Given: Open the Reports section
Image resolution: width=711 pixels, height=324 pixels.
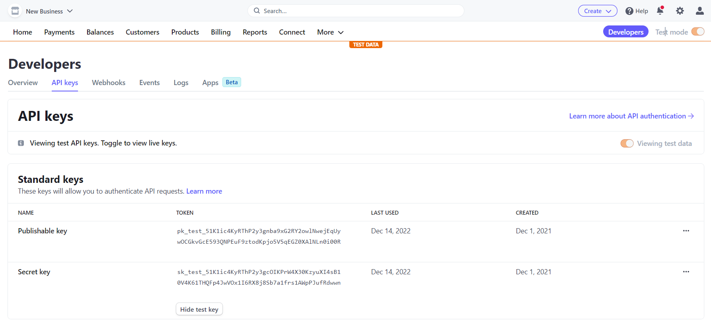Looking at the screenshot, I should click(255, 32).
